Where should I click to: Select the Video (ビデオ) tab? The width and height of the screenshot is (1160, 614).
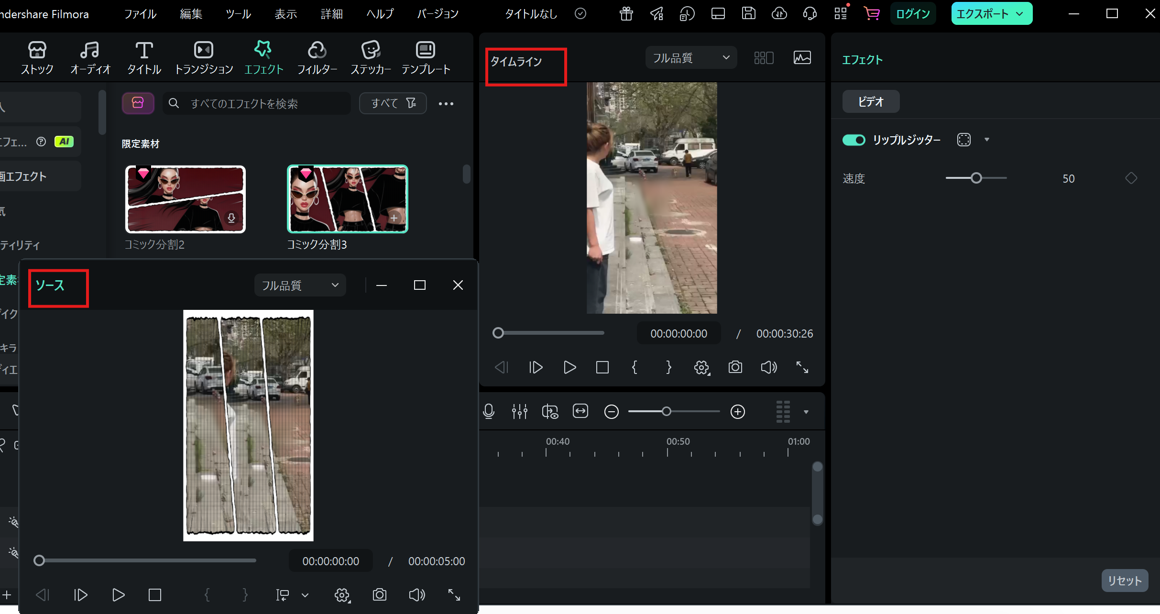871,101
